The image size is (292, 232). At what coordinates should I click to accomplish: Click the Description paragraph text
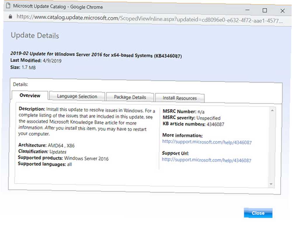pyautogui.click(x=87, y=122)
